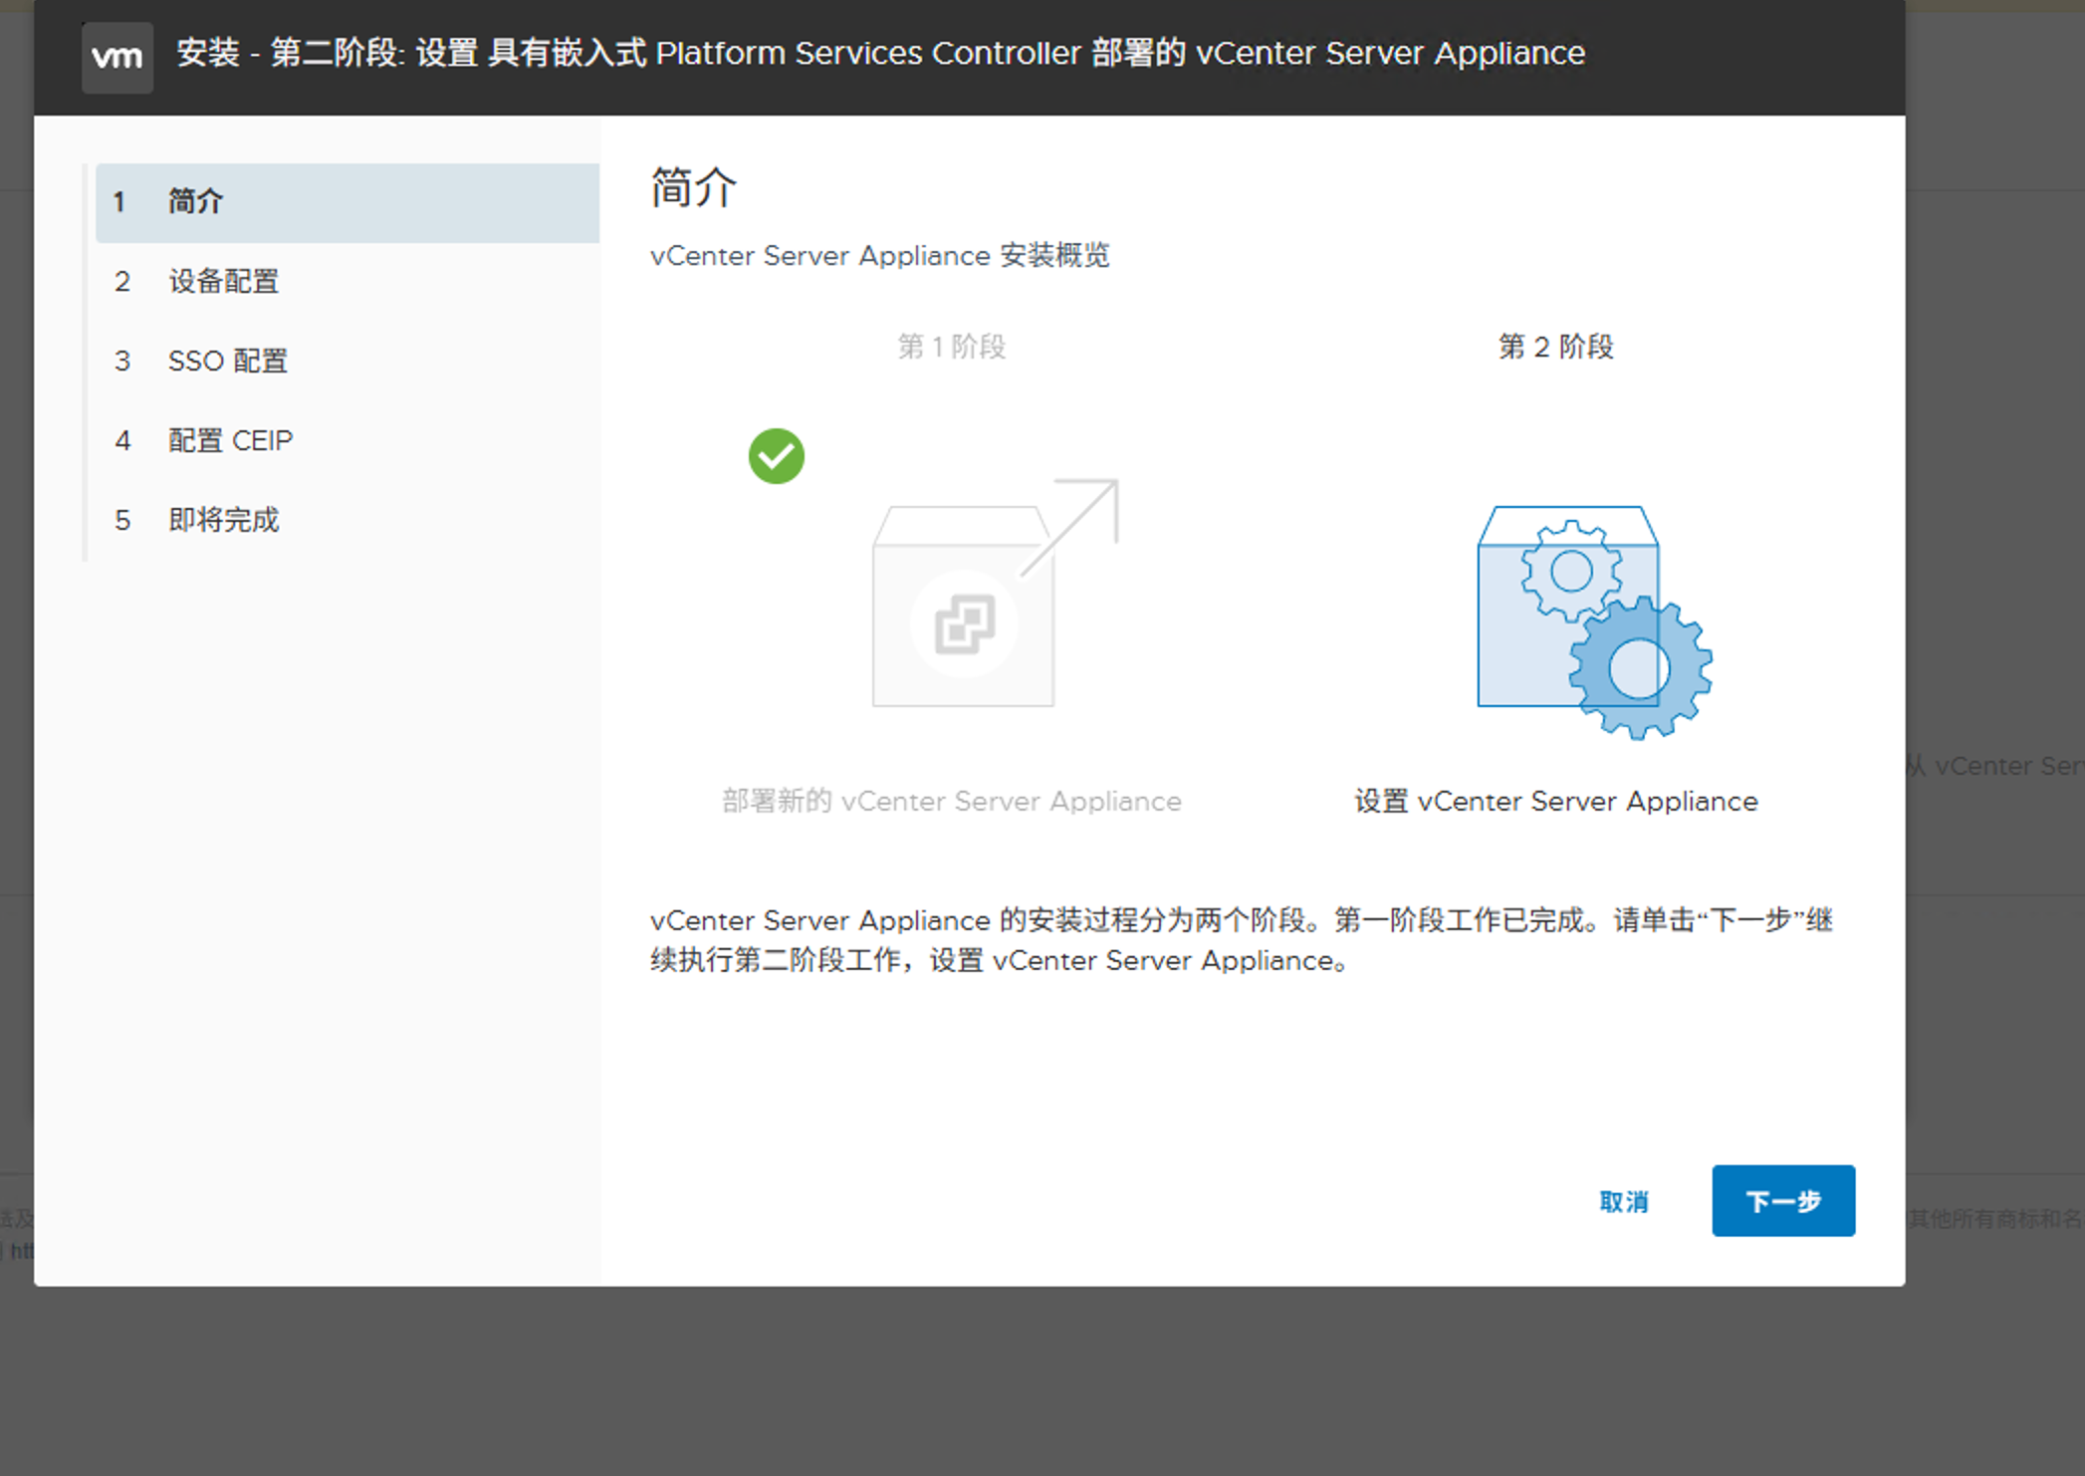Click the VMware vm logo icon
This screenshot has width=2085, height=1476.
click(x=117, y=57)
